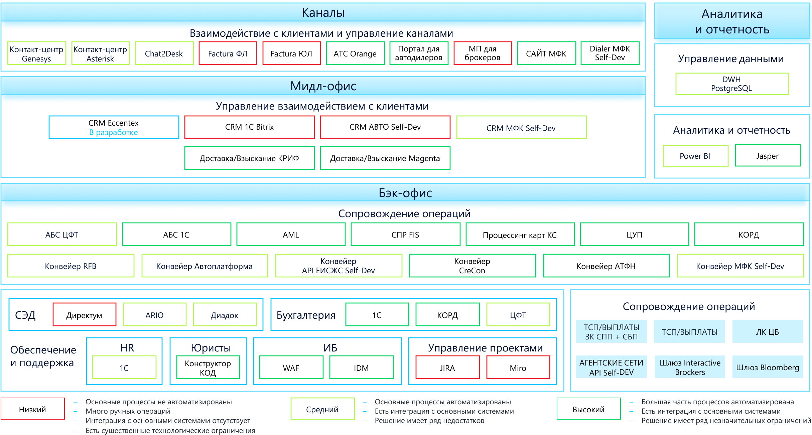Select АГЕНТСКИЕ СЕТИ API Self-DEV tile
The width and height of the screenshot is (812, 435).
tap(612, 367)
